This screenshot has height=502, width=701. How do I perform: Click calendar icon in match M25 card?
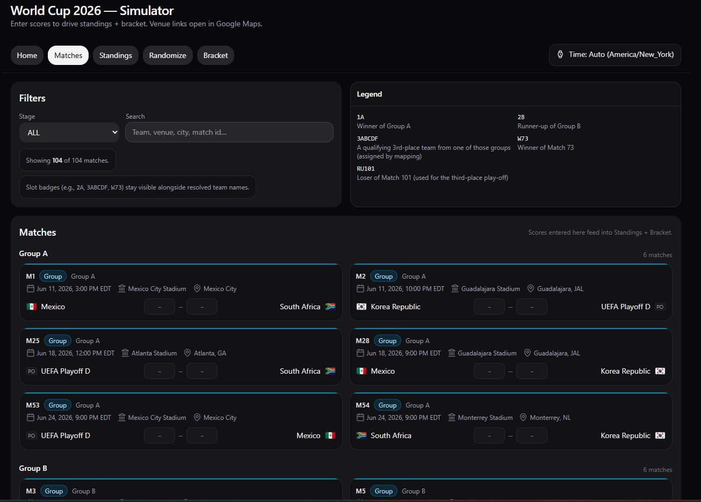(x=30, y=353)
